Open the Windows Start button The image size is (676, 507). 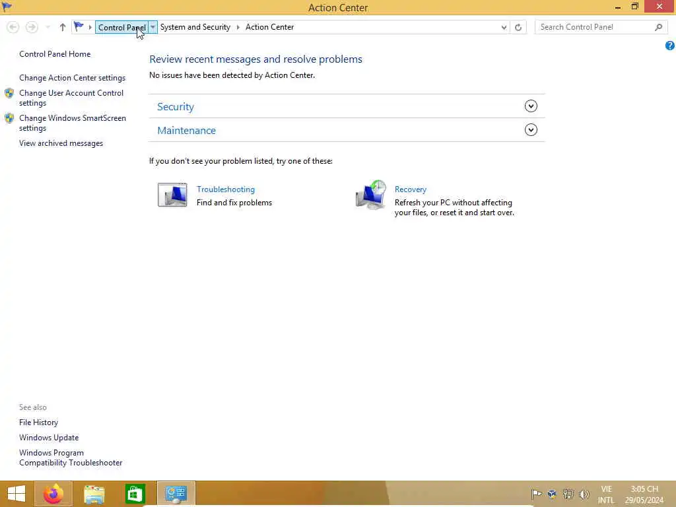pos(17,494)
